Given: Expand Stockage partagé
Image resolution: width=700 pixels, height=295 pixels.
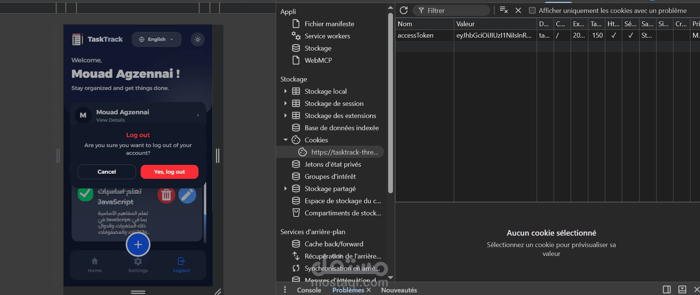Looking at the screenshot, I should (285, 188).
